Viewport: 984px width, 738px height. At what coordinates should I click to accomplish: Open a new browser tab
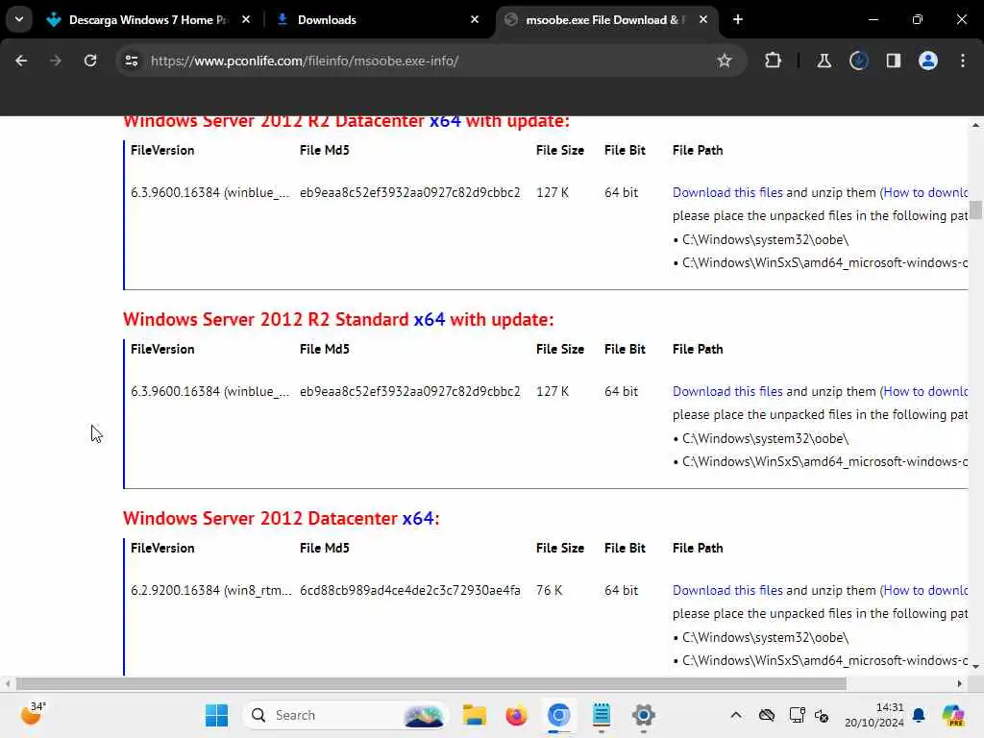coord(738,19)
